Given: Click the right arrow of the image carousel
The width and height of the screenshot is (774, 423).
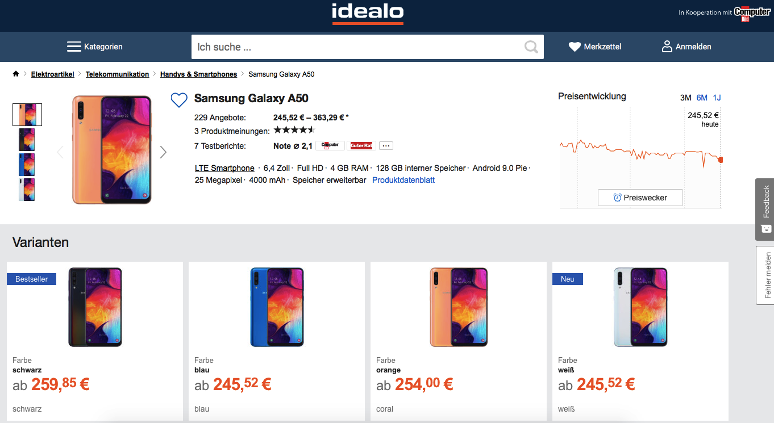Looking at the screenshot, I should [163, 152].
